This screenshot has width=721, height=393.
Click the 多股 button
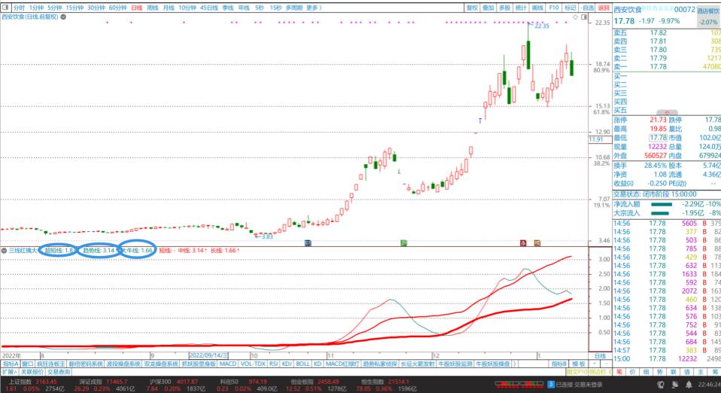504,8
